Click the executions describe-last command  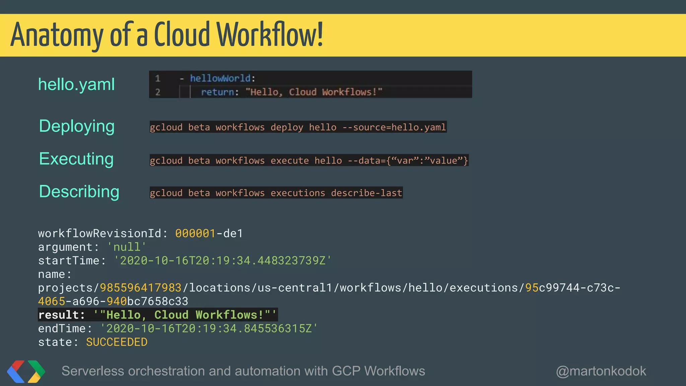pyautogui.click(x=276, y=193)
